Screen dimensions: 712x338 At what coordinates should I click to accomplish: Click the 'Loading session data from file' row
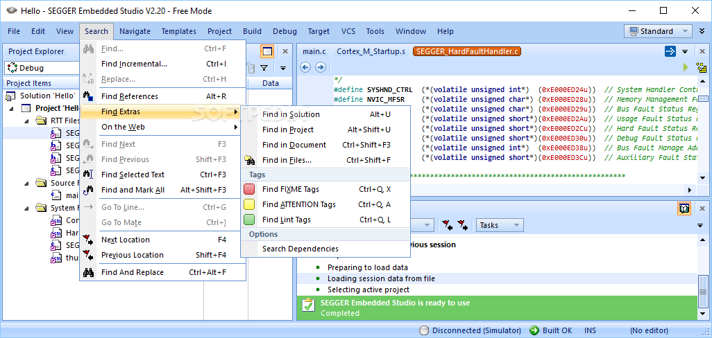[496, 278]
